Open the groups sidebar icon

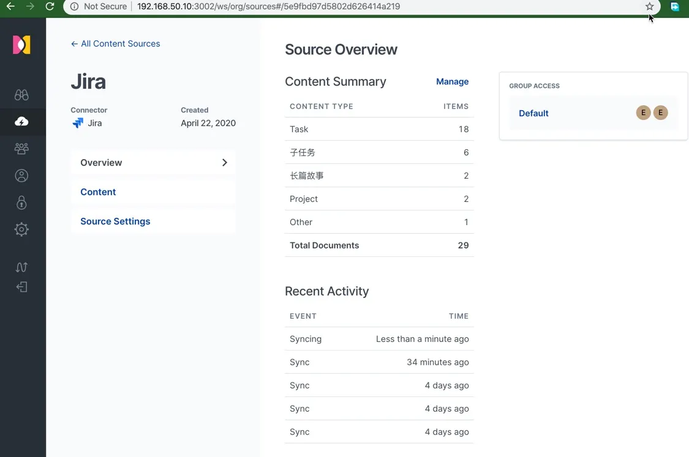(21, 149)
